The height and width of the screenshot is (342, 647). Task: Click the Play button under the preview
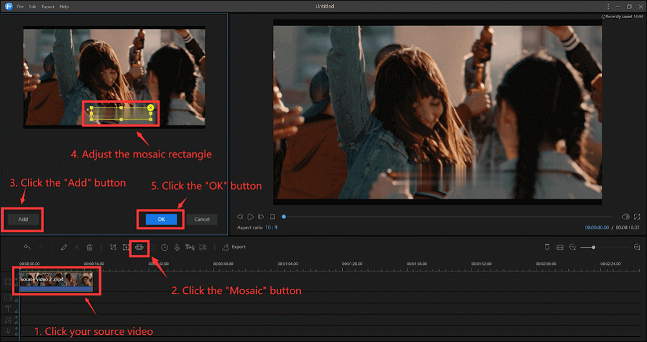coord(250,216)
